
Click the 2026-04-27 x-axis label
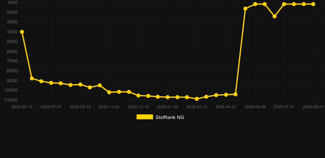point(226,107)
